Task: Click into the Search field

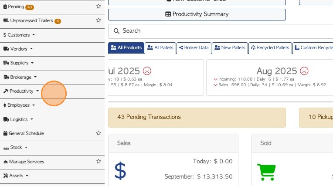Action: tap(218, 31)
